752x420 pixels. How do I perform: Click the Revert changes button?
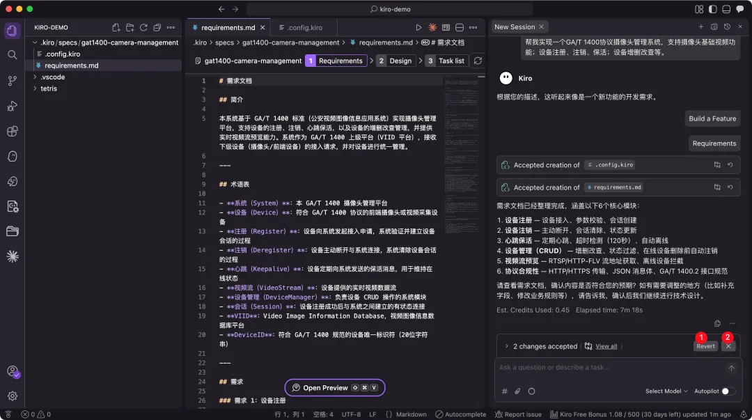(x=705, y=346)
